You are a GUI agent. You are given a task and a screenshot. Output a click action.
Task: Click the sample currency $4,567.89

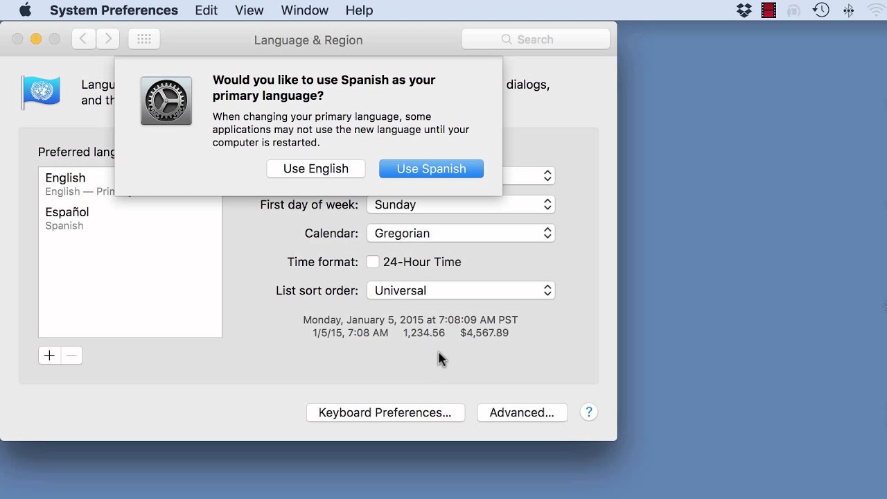[484, 333]
